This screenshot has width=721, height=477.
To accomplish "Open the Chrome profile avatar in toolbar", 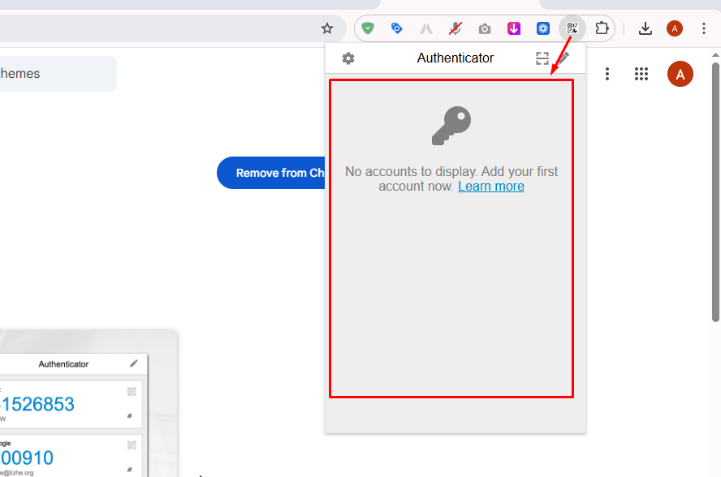I will tap(675, 28).
